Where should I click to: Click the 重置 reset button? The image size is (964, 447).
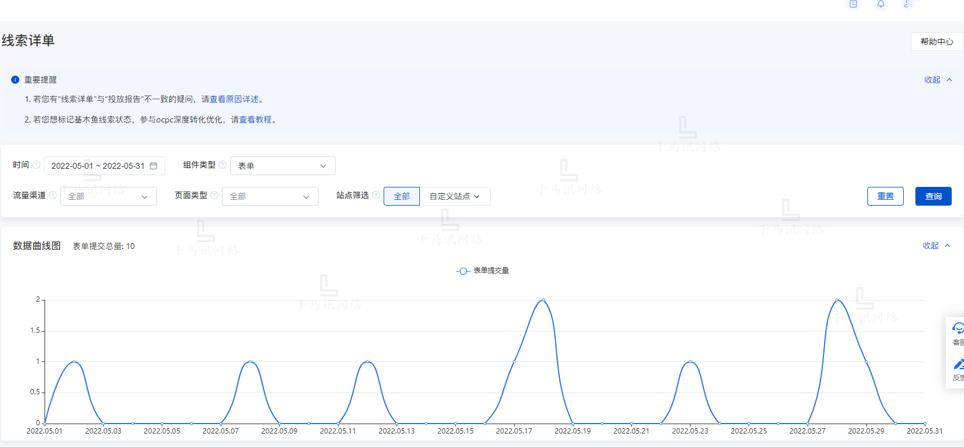[x=885, y=196]
